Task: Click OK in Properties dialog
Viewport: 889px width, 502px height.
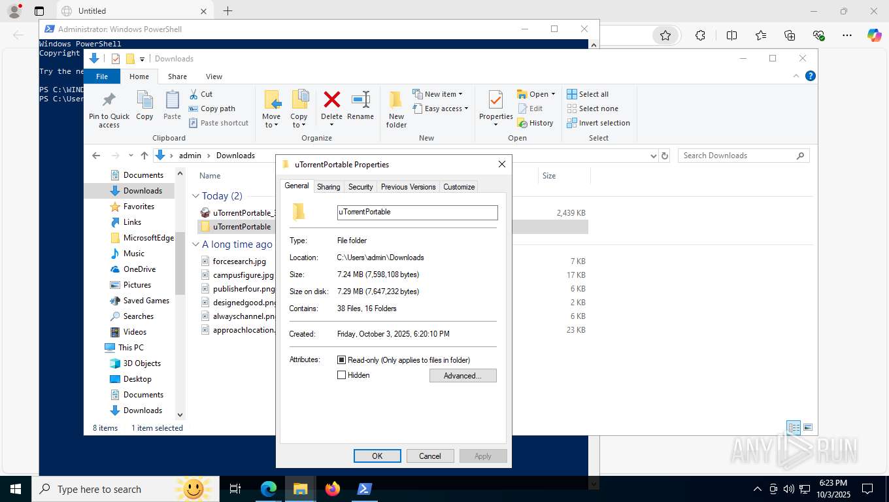Action: tap(377, 456)
